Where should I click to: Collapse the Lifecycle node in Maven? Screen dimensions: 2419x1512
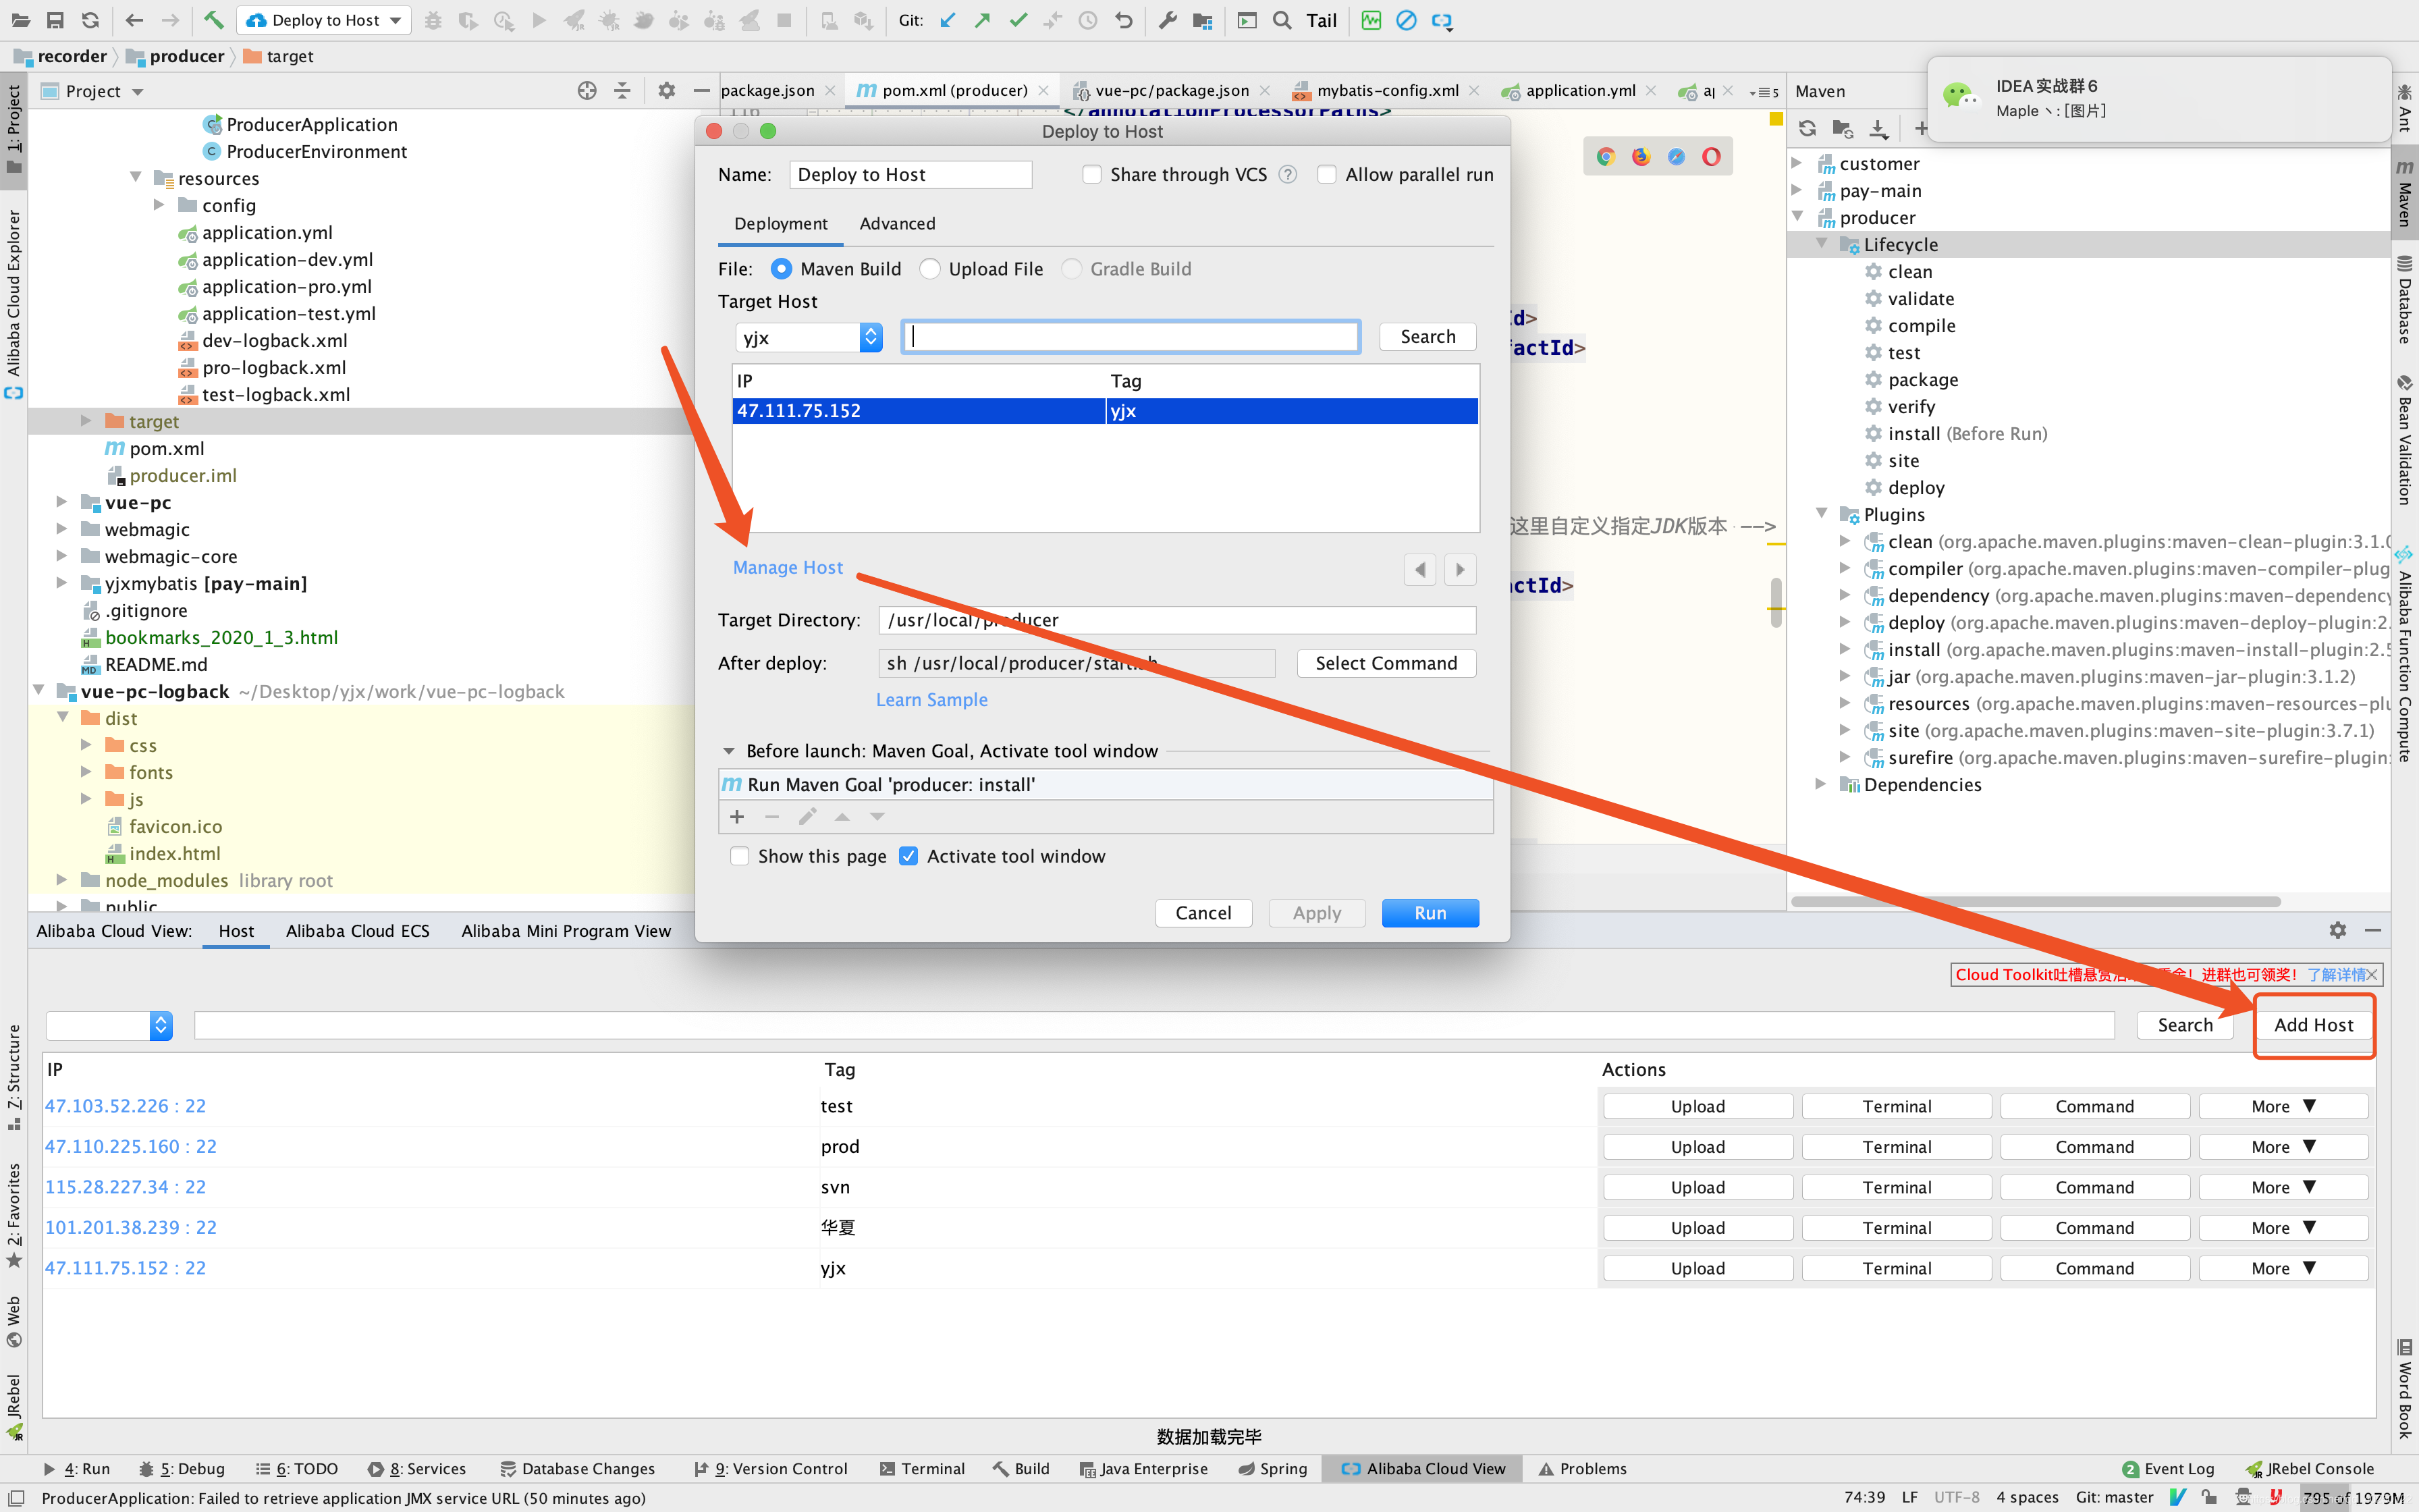click(x=1821, y=244)
